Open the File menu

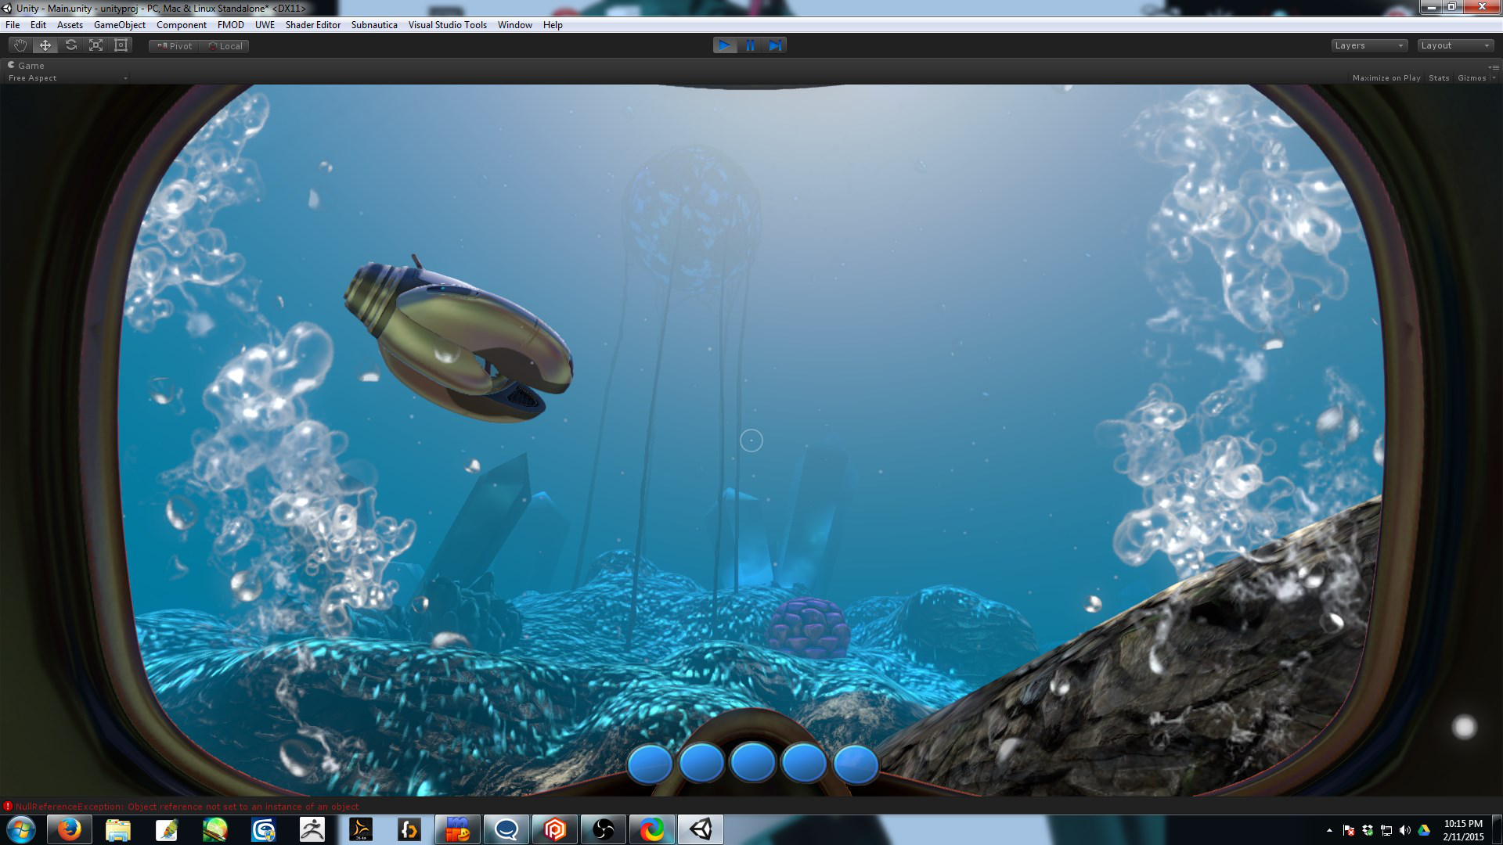(x=13, y=25)
